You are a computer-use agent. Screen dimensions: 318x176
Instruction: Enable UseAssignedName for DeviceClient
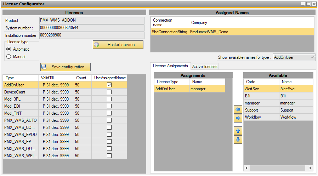click(109, 92)
